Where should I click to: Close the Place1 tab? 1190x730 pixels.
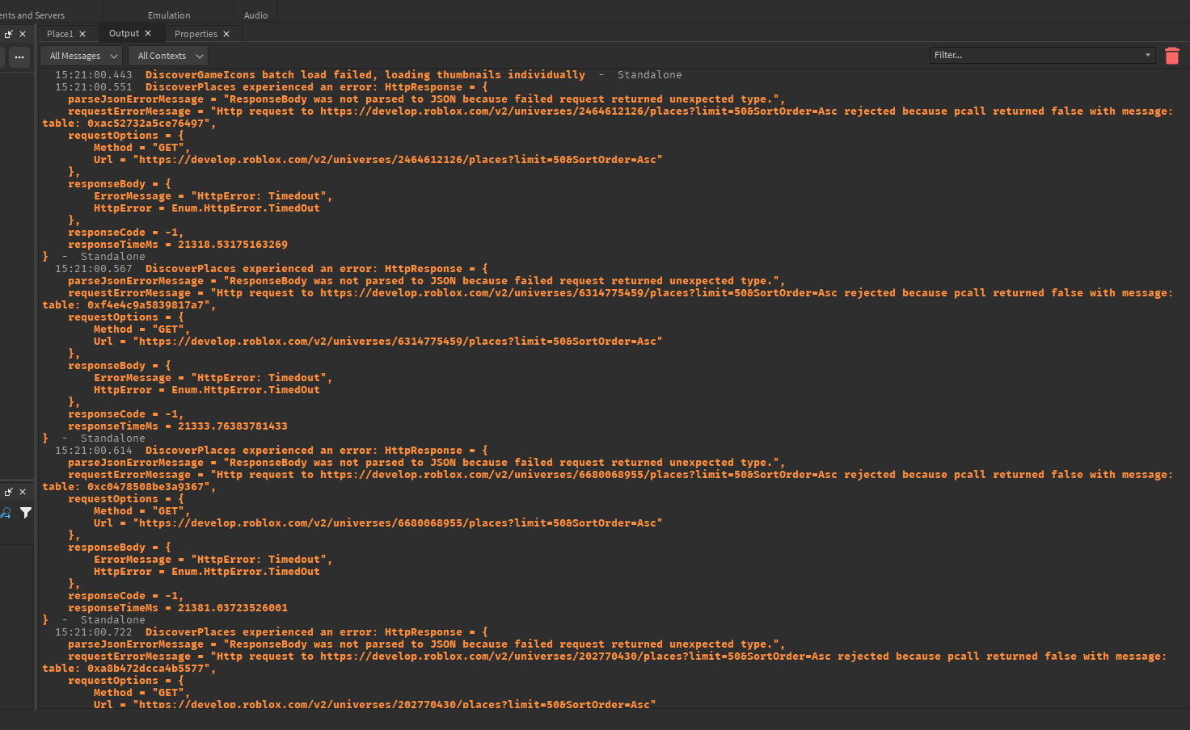click(82, 34)
